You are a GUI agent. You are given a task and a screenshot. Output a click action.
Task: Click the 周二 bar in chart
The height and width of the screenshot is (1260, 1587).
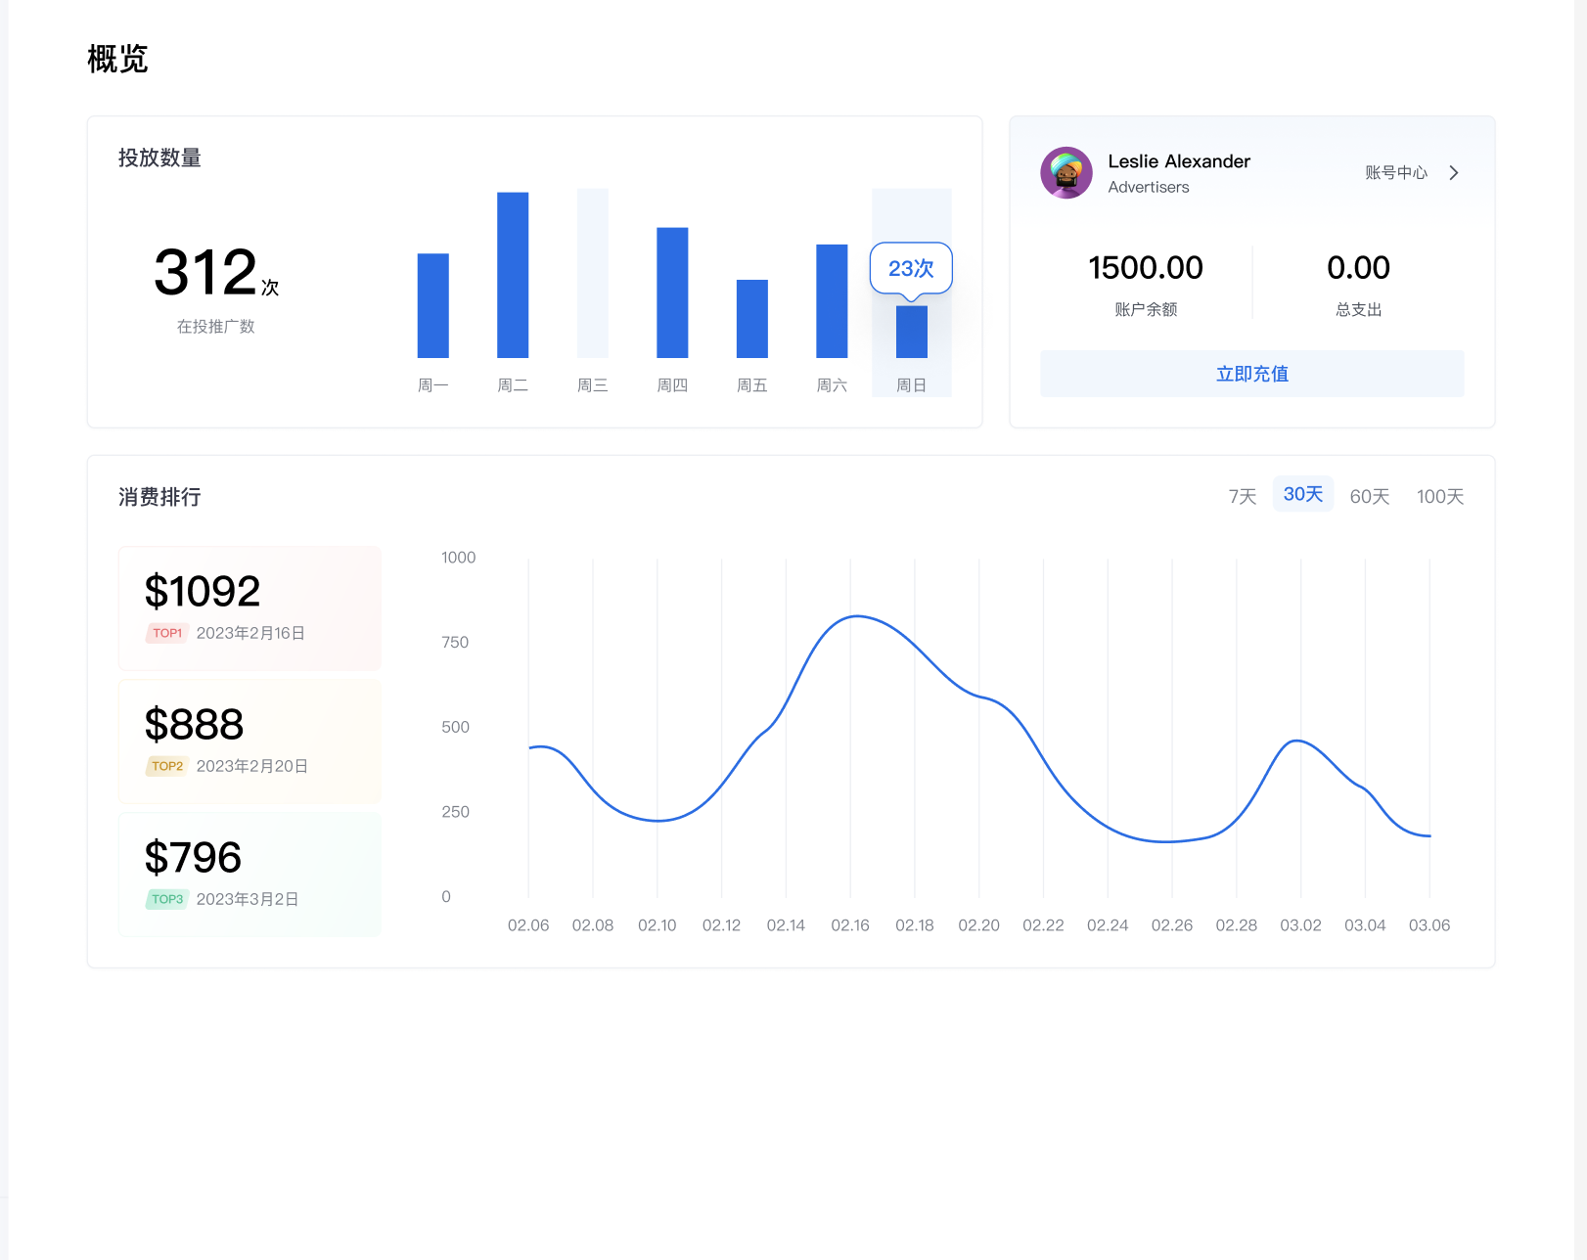[x=513, y=275]
